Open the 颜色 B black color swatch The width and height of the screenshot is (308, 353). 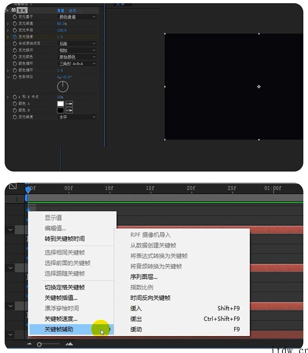point(61,111)
